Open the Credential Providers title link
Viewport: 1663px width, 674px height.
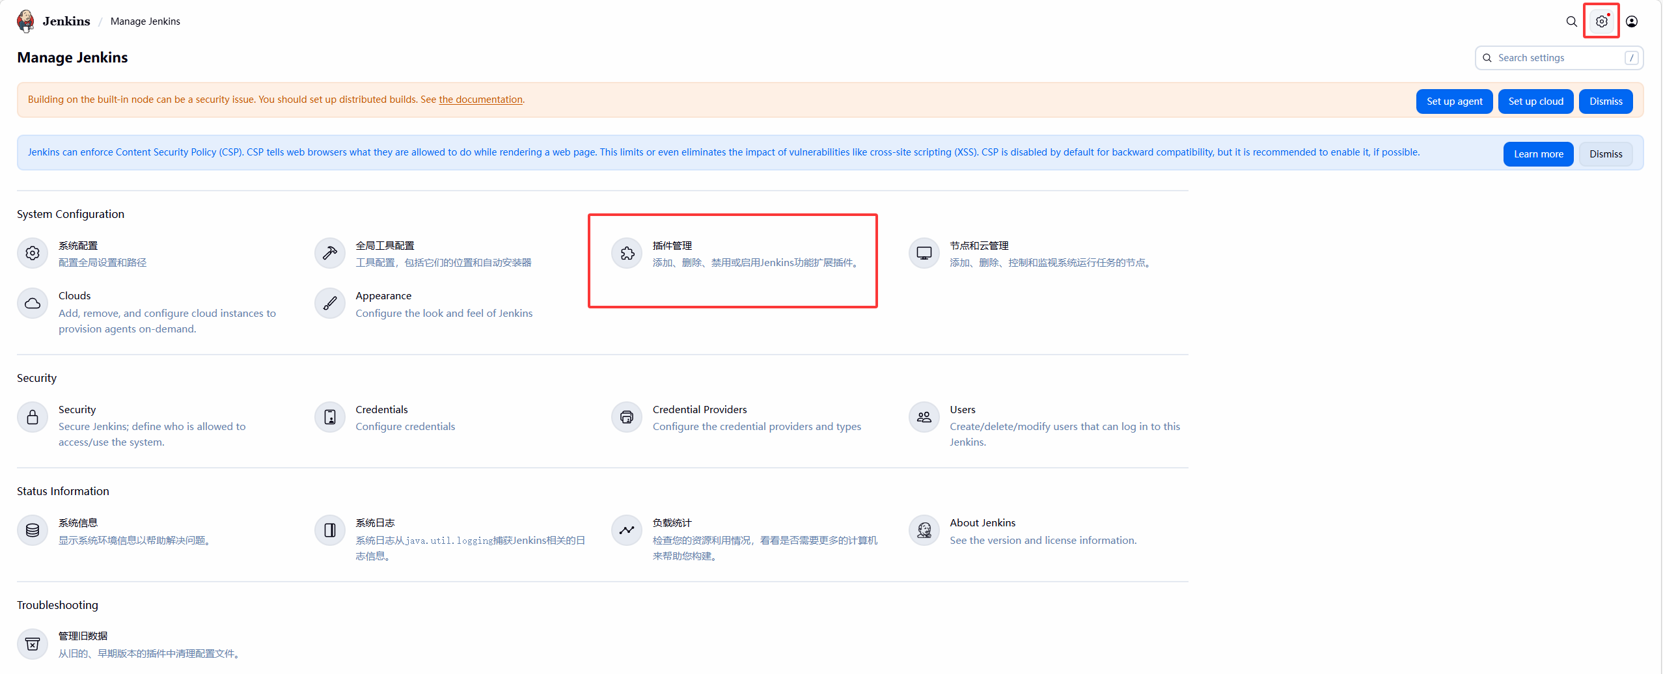point(700,410)
